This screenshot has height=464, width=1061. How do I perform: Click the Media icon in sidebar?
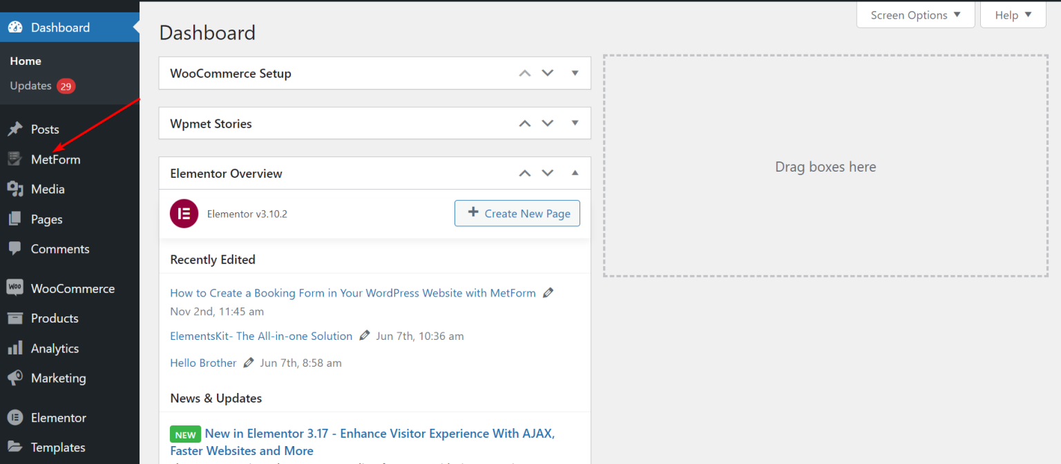15,189
